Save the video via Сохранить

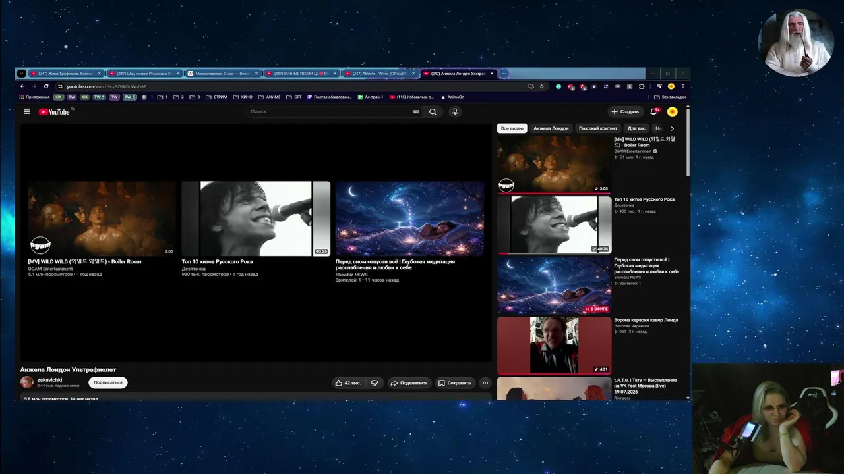pos(454,382)
